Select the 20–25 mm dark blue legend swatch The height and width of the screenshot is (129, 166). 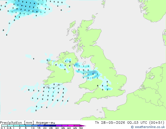pos(47,126)
